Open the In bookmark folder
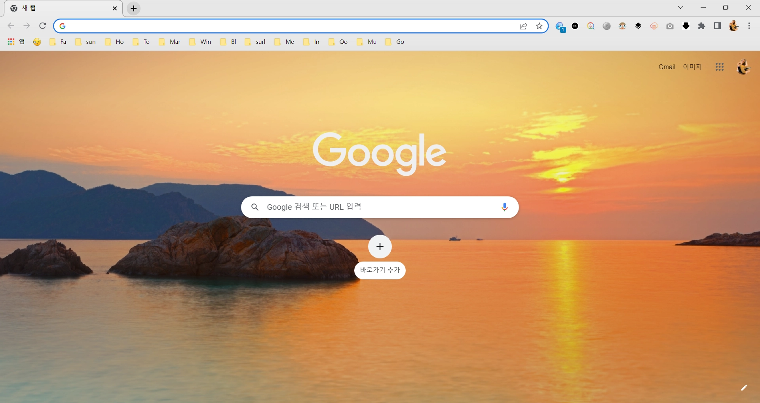This screenshot has height=403, width=760. tap(311, 42)
